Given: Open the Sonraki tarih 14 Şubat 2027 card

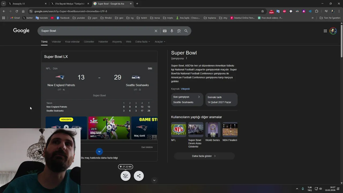Looking at the screenshot, I should [x=221, y=99].
